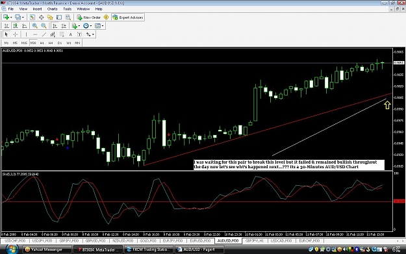Open Yahoo! Messenger from the taskbar
Image resolution: width=406 pixels, height=254 pixels.
tap(47, 249)
